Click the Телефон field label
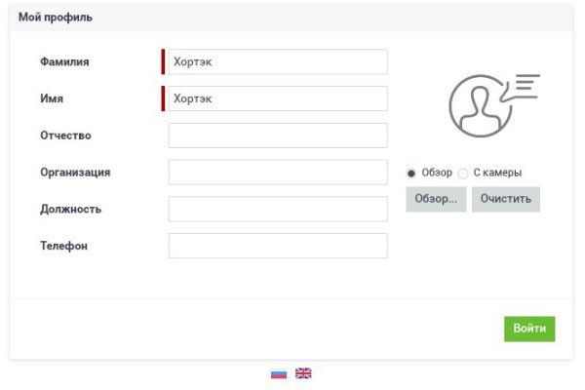Image resolution: width=585 pixels, height=390 pixels. tap(63, 246)
